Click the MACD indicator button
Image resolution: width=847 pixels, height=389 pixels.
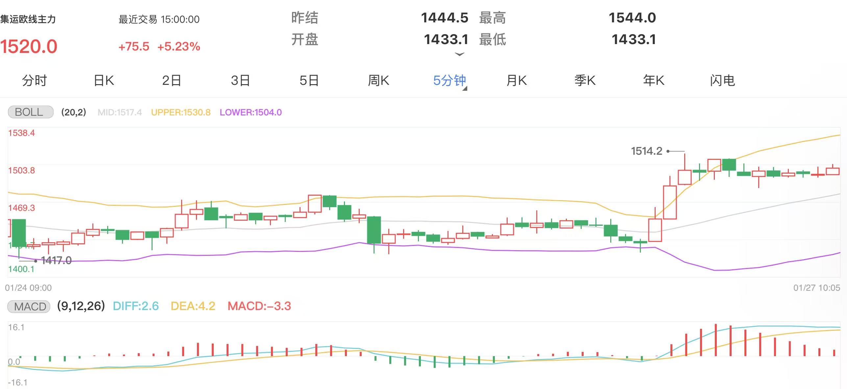pos(29,306)
